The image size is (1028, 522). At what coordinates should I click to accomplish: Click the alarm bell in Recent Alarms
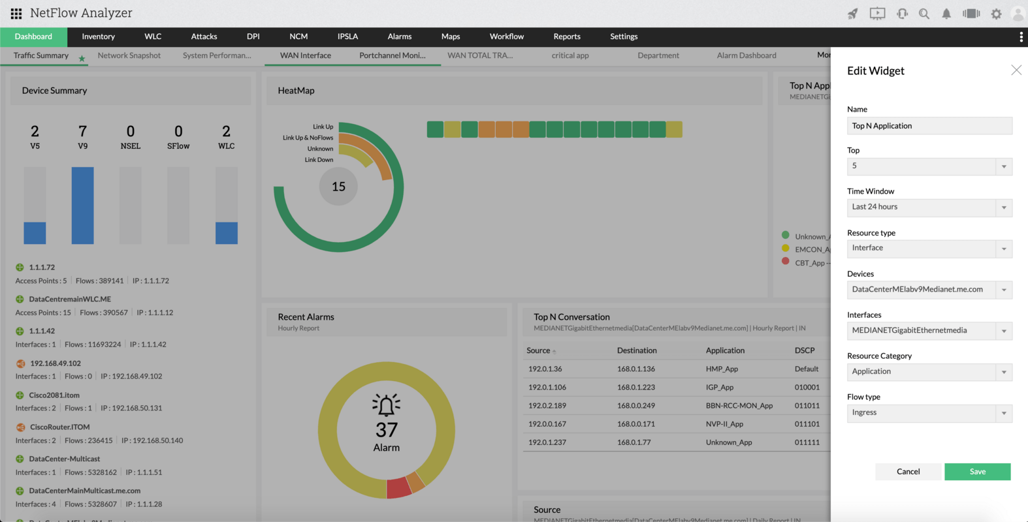(386, 405)
